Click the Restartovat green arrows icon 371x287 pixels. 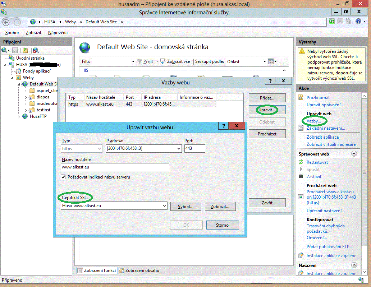click(x=301, y=162)
